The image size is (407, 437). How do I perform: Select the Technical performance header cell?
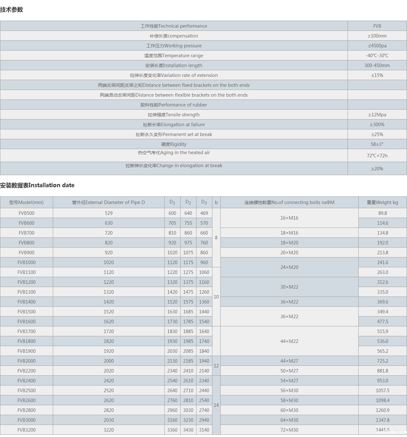[174, 26]
